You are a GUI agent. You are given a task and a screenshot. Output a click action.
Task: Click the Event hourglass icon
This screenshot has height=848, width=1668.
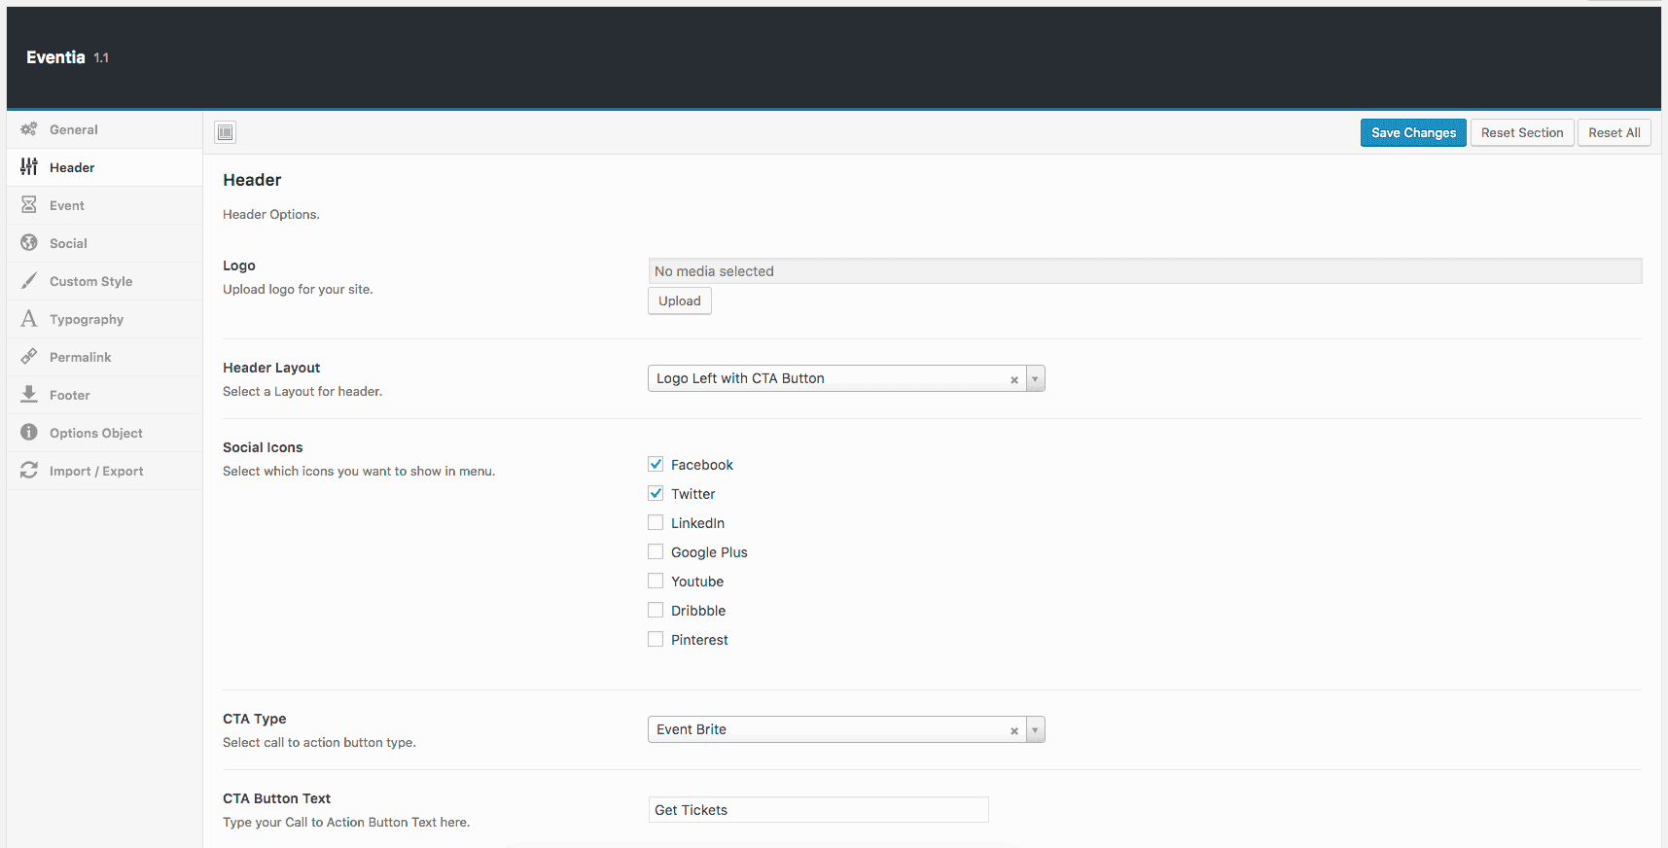pos(29,205)
